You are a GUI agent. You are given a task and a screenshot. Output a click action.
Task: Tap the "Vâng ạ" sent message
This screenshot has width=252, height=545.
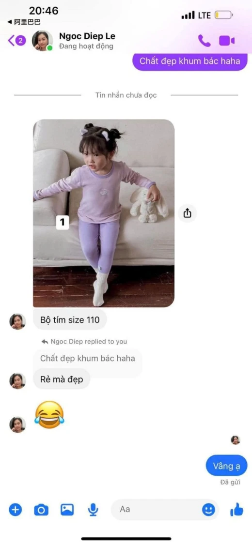click(x=227, y=466)
